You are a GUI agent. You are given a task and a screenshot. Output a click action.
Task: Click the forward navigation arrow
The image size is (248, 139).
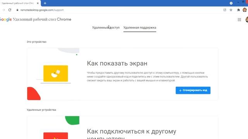pos(3,10)
